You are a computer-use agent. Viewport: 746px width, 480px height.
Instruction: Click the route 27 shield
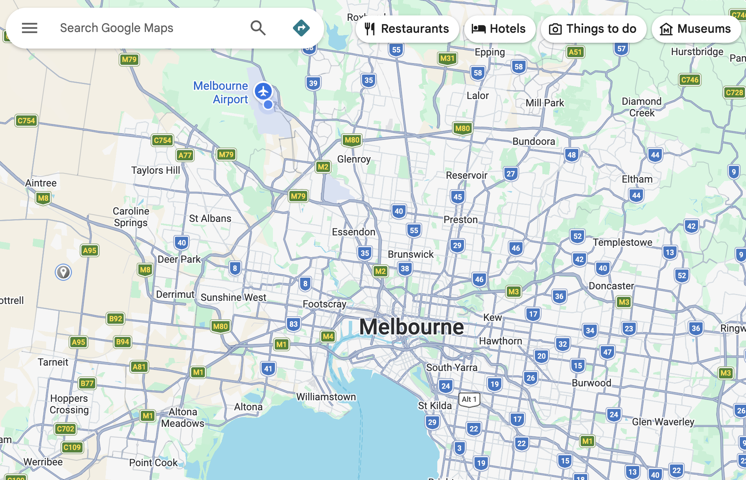pyautogui.click(x=511, y=174)
